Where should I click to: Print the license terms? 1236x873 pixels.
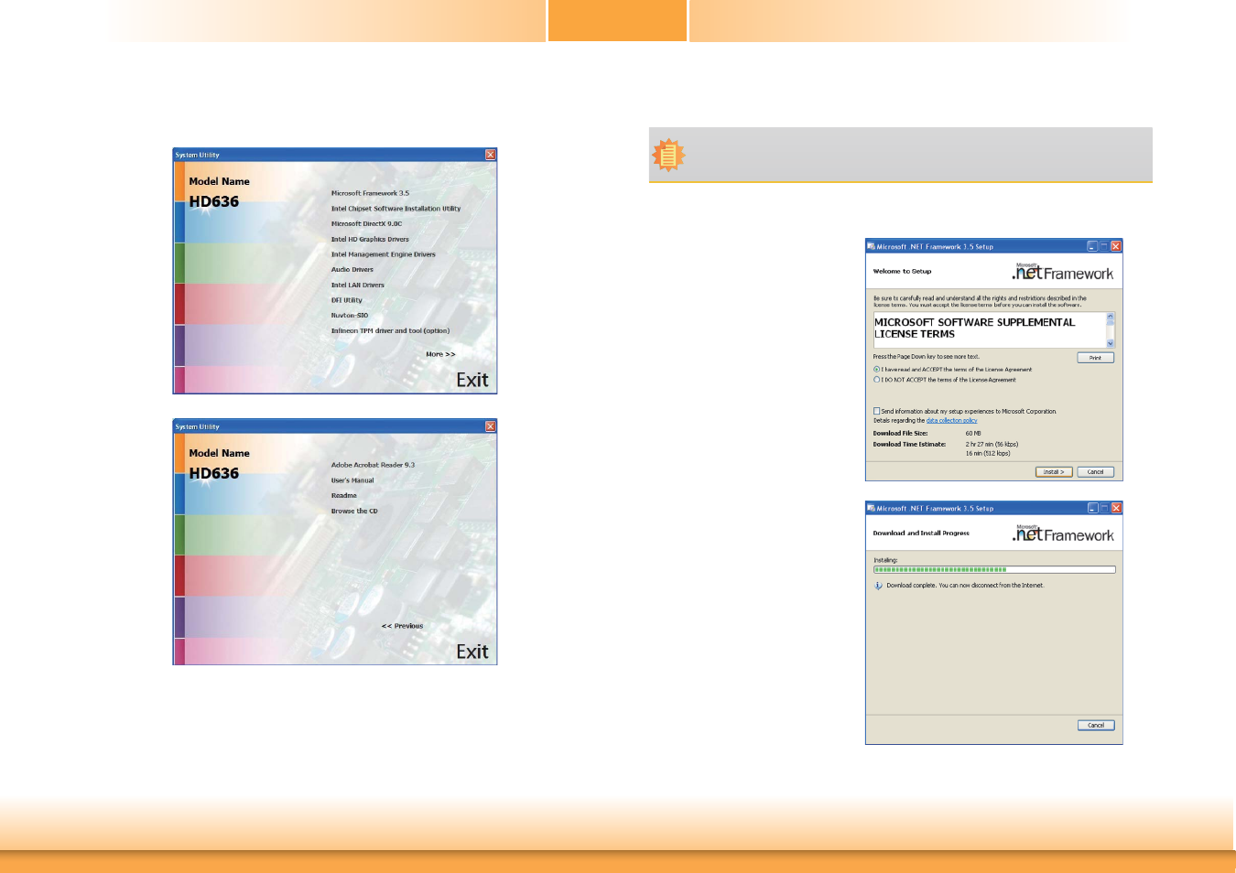1096,358
